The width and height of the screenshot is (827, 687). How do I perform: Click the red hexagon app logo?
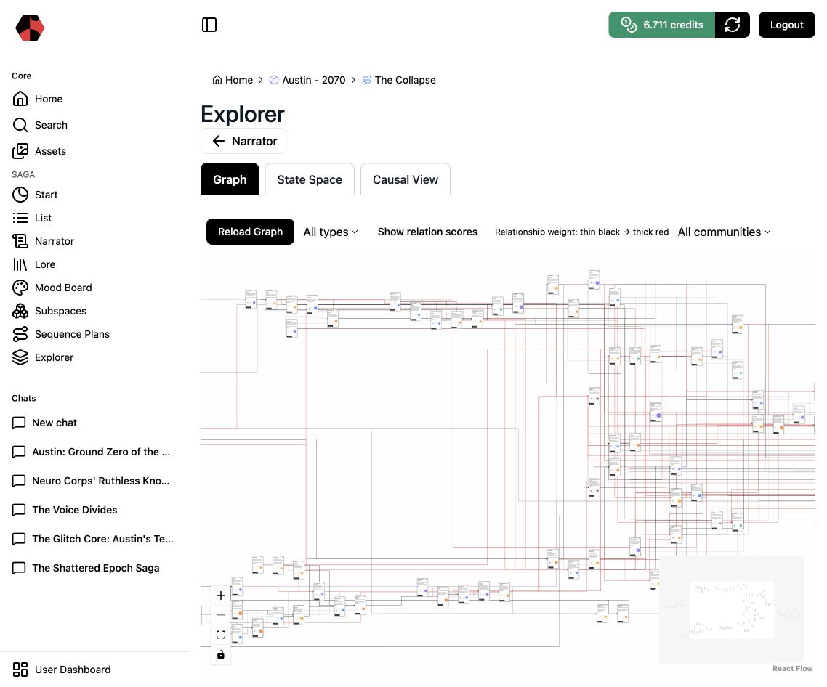(30, 28)
